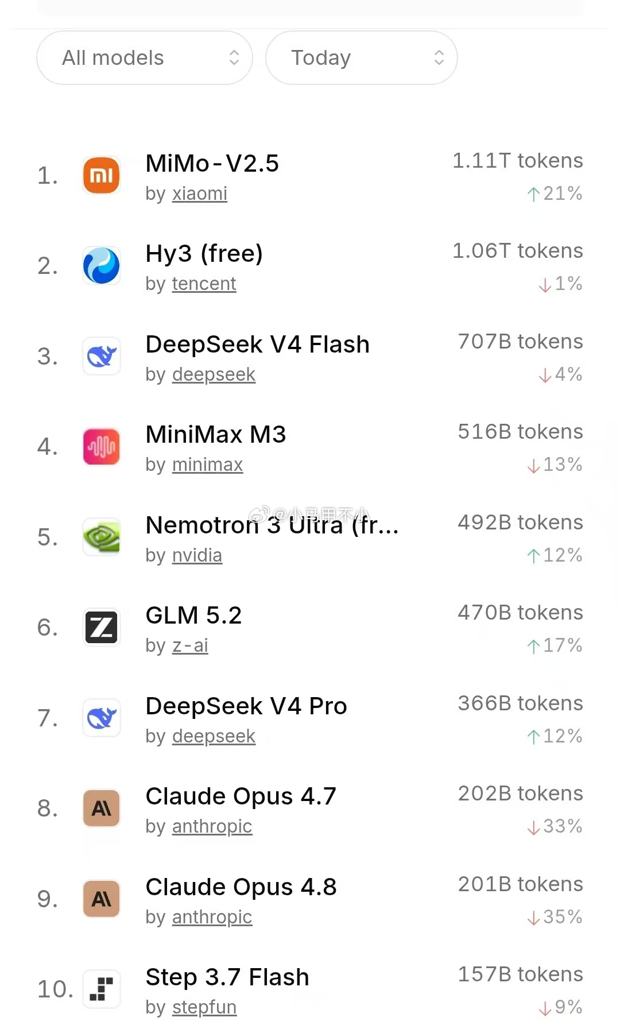Open the xiaomi author link

coord(200,194)
